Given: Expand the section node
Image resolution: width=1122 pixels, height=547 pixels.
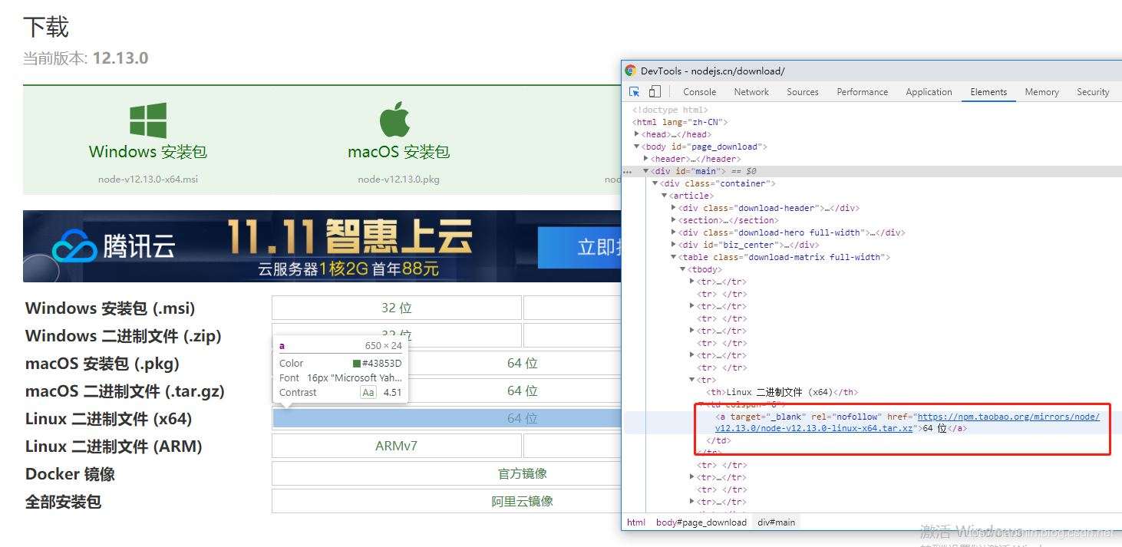Looking at the screenshot, I should point(674,220).
